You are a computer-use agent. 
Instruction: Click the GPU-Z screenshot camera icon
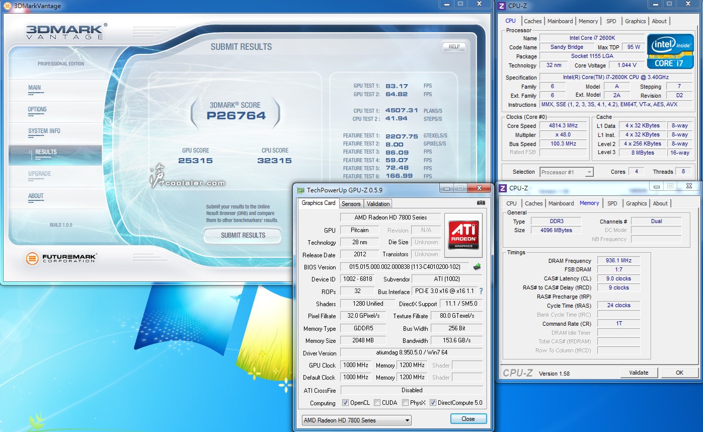[481, 202]
